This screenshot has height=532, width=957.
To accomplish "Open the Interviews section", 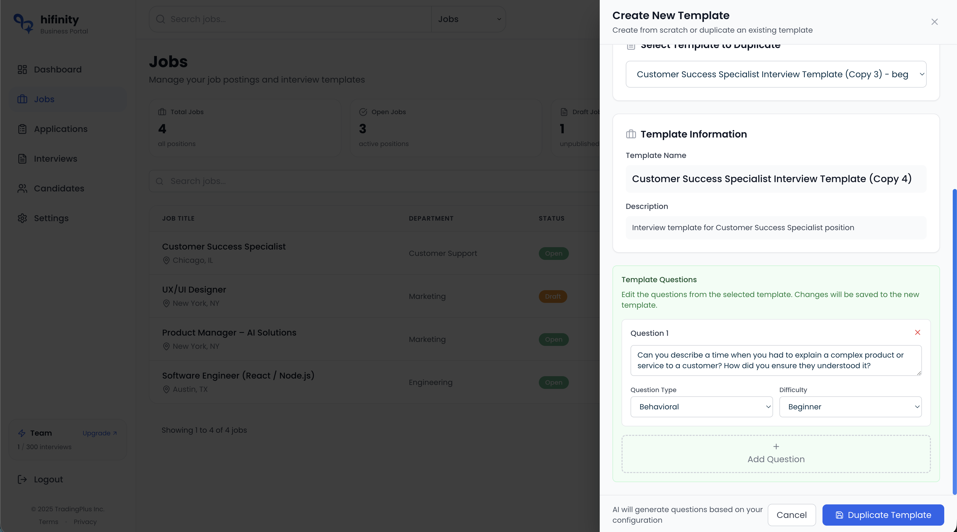I will pos(55,158).
